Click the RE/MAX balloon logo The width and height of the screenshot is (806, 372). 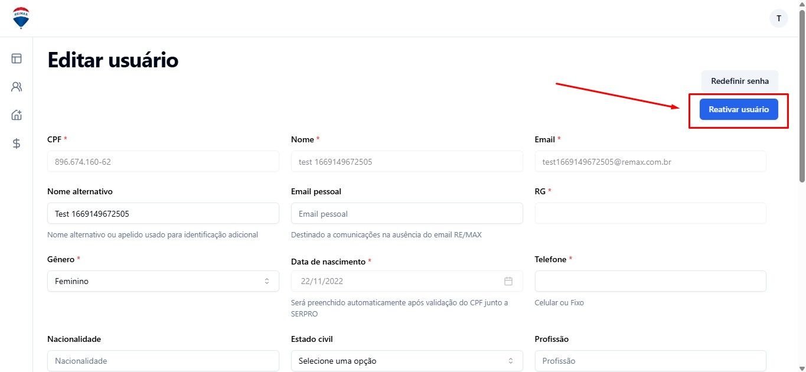(x=21, y=18)
